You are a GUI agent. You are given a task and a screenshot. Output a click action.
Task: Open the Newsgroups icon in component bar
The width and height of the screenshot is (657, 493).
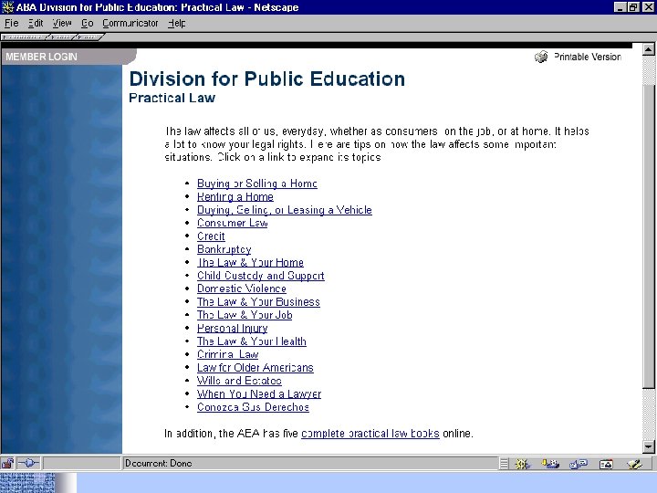point(579,464)
